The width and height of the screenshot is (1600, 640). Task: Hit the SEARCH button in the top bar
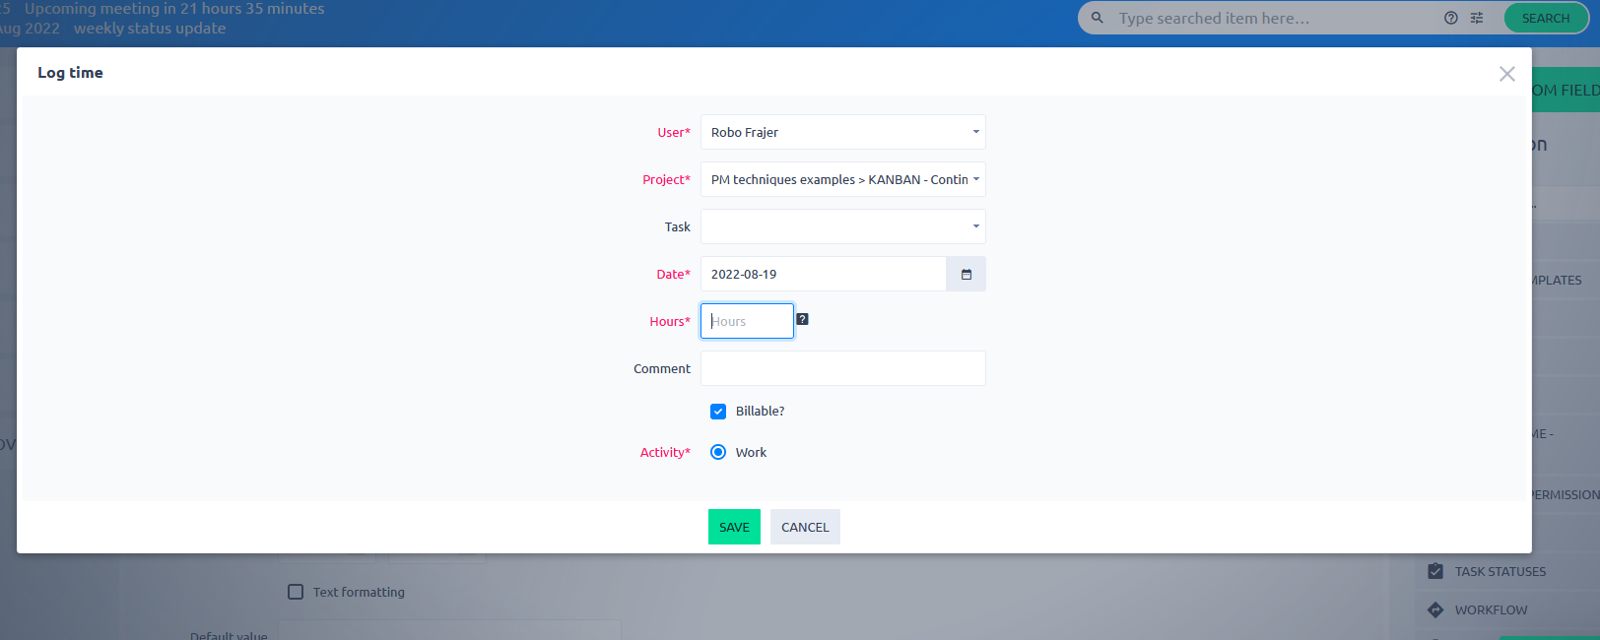[1545, 18]
